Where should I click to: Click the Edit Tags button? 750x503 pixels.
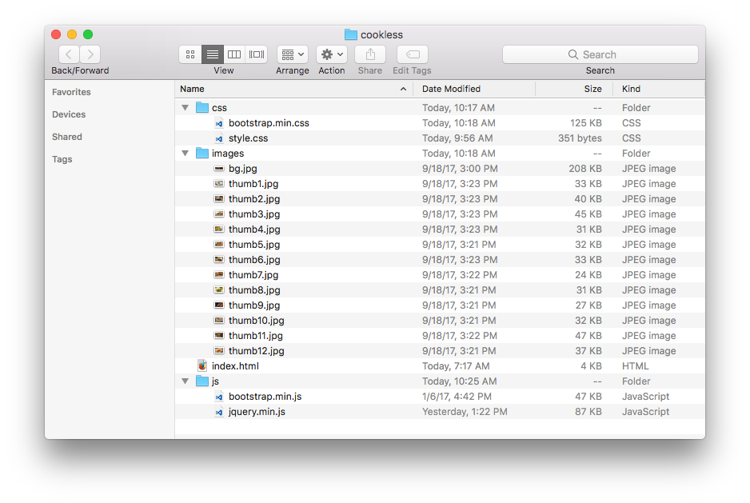(411, 54)
